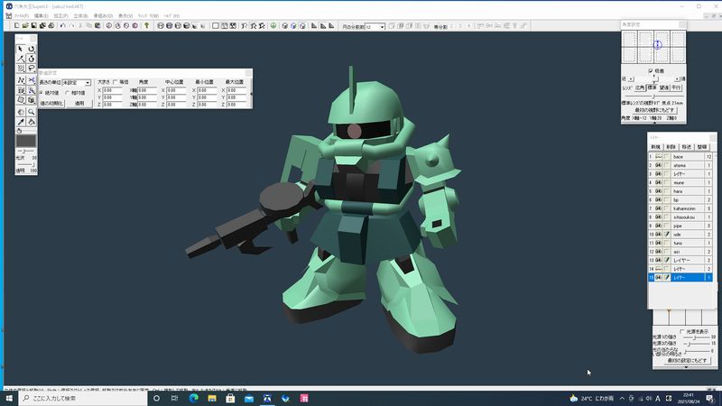The image size is (722, 406).
Task: Toggle visibility of the mune layer
Action: pos(659,183)
